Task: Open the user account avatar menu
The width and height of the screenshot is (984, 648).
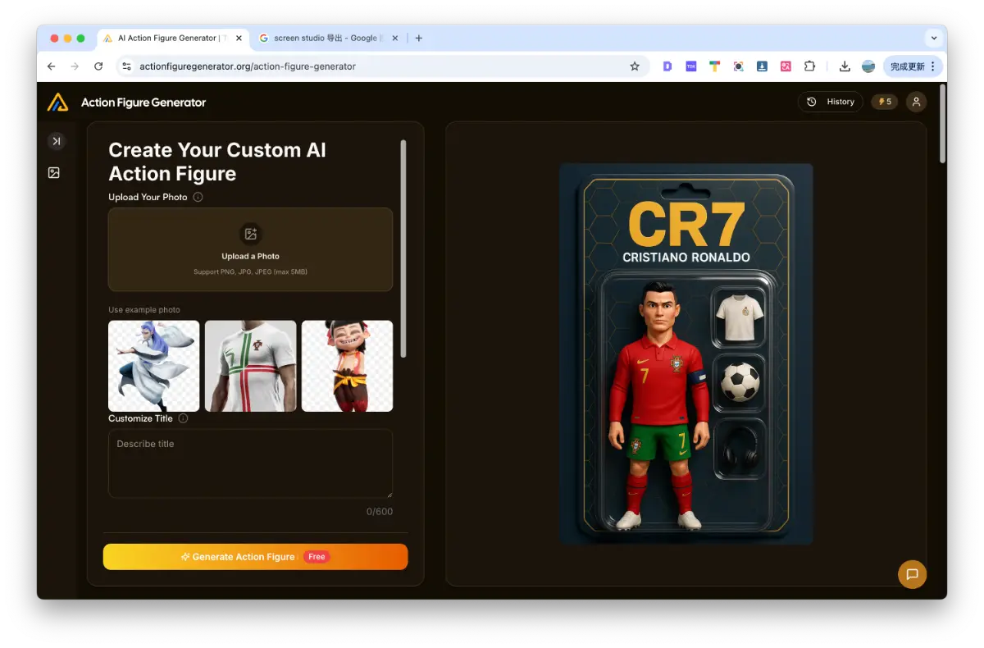Action: pyautogui.click(x=917, y=102)
